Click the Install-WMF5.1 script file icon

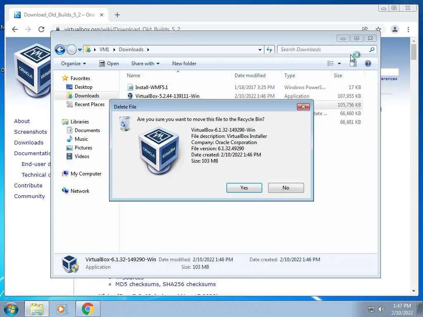130,88
